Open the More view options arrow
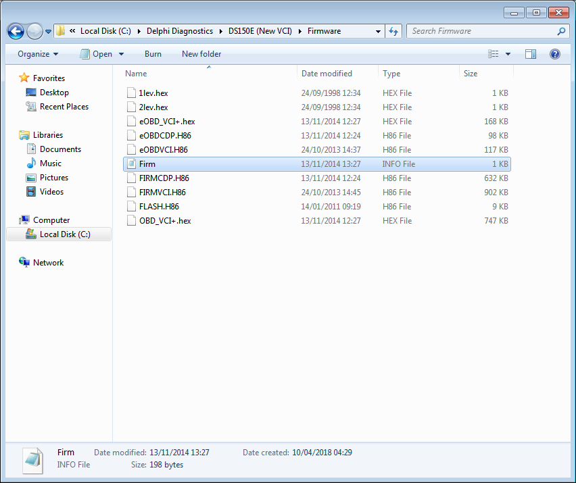The width and height of the screenshot is (576, 483). [x=508, y=54]
